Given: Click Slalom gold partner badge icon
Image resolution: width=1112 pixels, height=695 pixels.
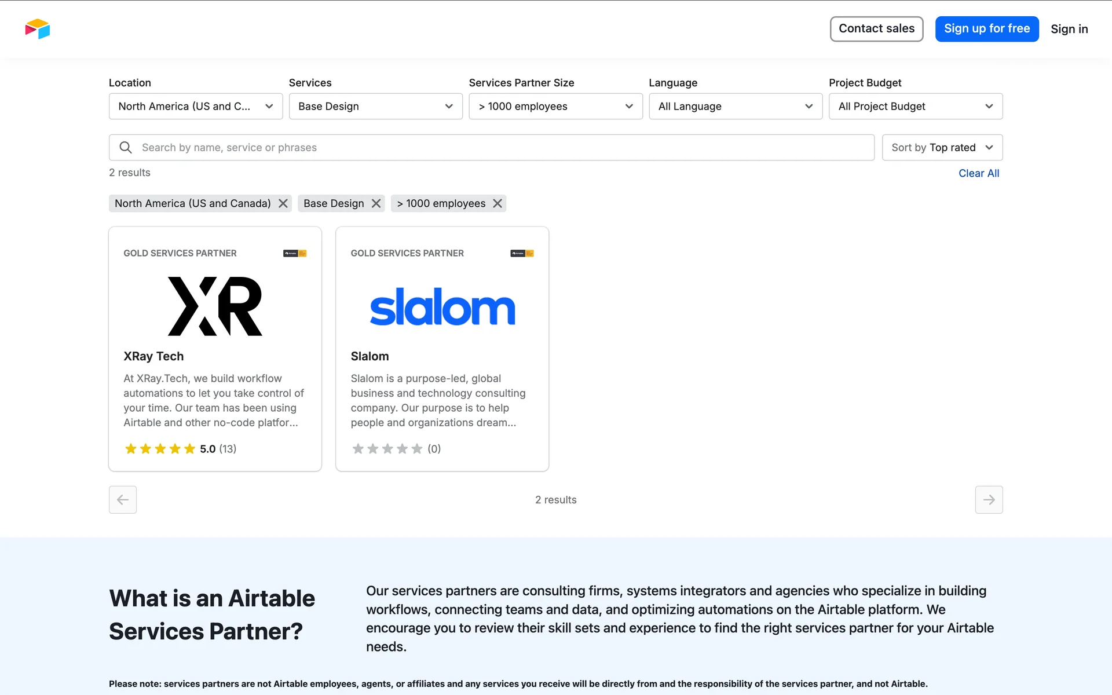Looking at the screenshot, I should (x=522, y=253).
